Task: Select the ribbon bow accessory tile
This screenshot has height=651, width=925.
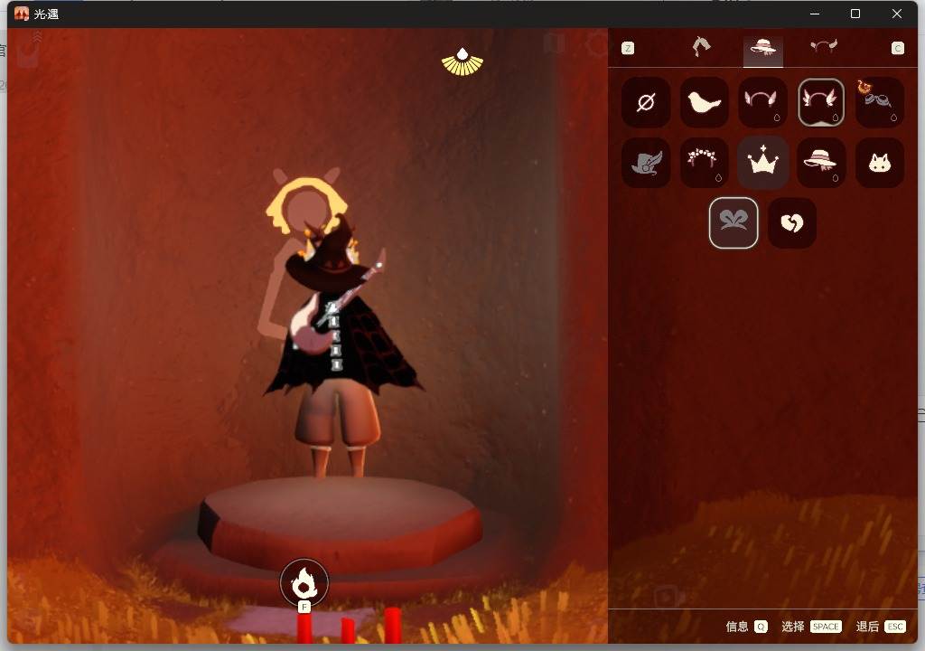Action: click(733, 222)
